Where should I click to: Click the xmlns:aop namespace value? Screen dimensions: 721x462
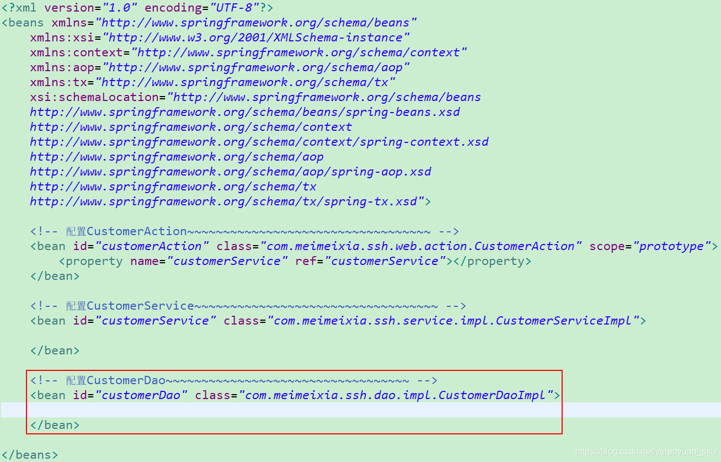[256, 67]
